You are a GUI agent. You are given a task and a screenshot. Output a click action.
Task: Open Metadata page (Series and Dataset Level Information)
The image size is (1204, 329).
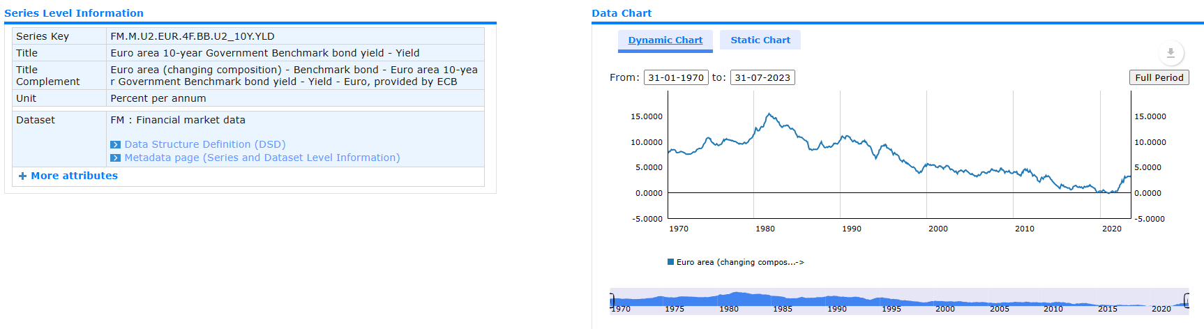tap(262, 158)
